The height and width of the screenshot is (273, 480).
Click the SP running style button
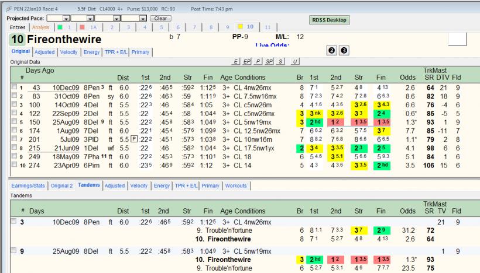pos(269,62)
